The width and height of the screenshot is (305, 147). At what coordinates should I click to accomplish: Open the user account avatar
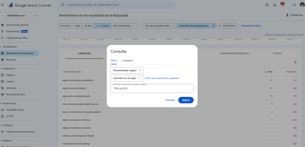[x=302, y=5]
